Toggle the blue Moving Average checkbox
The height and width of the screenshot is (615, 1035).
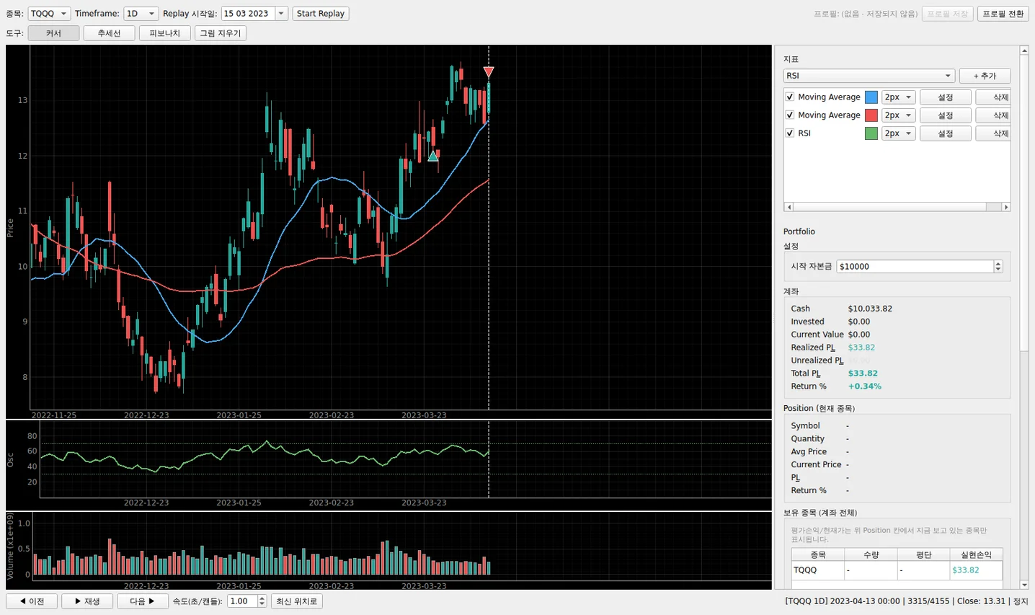pyautogui.click(x=790, y=97)
